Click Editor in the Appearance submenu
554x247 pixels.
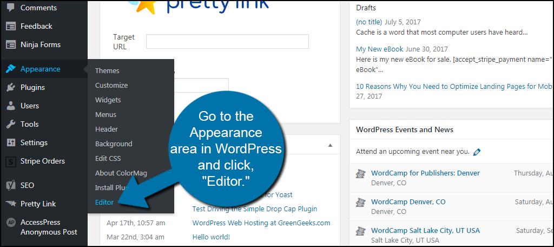pyautogui.click(x=104, y=203)
